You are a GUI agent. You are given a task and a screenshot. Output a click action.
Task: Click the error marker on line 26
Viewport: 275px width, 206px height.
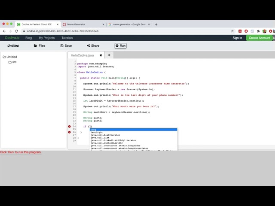[70, 132]
